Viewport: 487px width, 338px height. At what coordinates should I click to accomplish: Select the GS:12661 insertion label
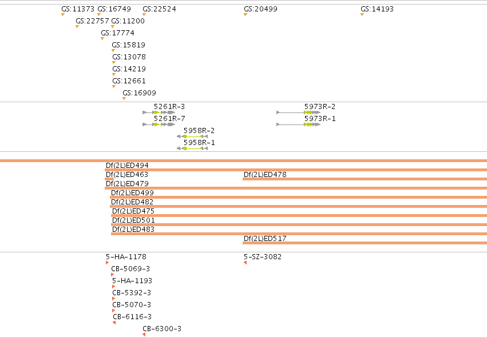(x=129, y=81)
